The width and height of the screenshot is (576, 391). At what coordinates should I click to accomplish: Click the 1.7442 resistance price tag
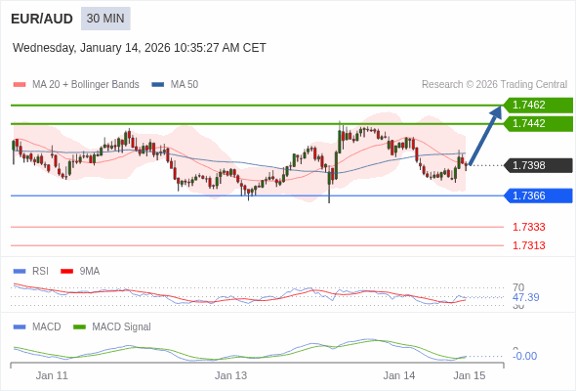pyautogui.click(x=538, y=123)
